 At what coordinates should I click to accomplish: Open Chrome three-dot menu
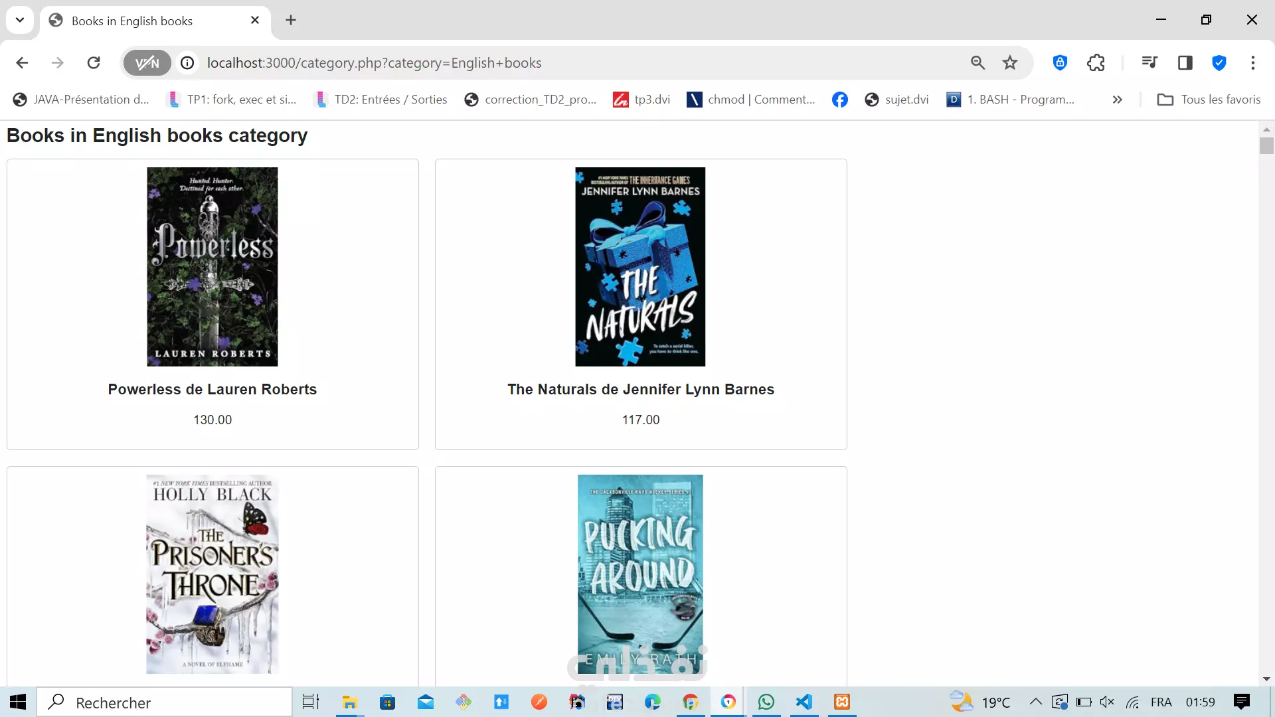click(x=1253, y=62)
